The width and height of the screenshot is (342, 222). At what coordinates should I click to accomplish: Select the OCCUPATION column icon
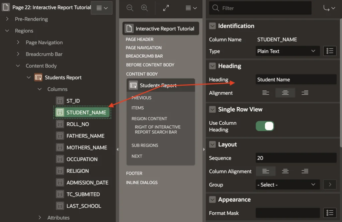click(x=60, y=159)
